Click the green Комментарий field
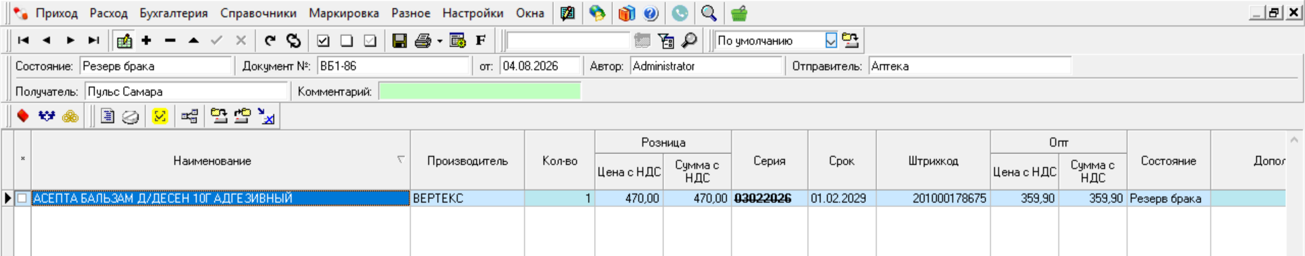 480,91
